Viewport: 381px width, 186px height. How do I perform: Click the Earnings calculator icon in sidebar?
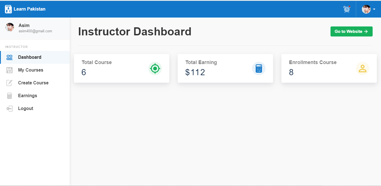pyautogui.click(x=9, y=96)
